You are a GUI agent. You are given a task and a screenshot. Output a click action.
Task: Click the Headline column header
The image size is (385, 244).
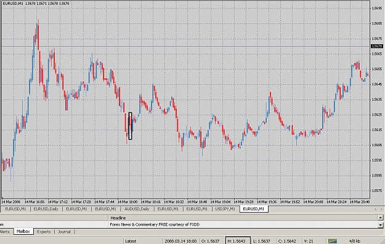point(118,218)
